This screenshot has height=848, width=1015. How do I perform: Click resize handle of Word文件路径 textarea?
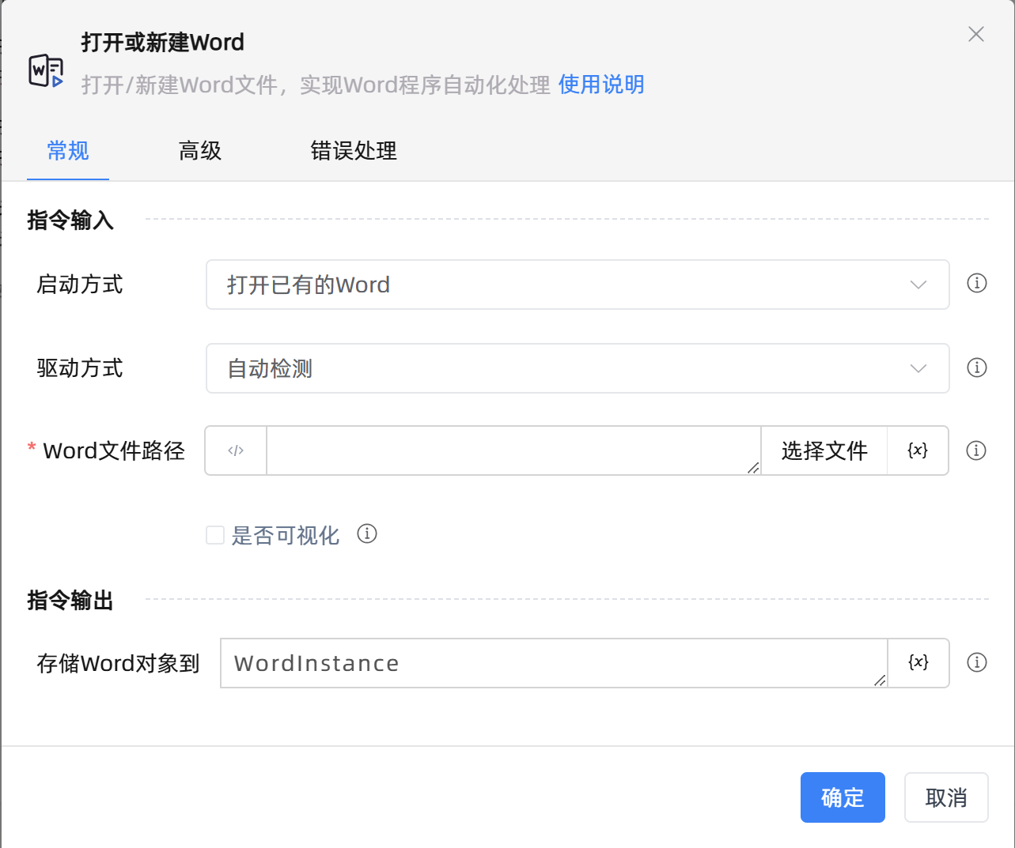(x=753, y=468)
